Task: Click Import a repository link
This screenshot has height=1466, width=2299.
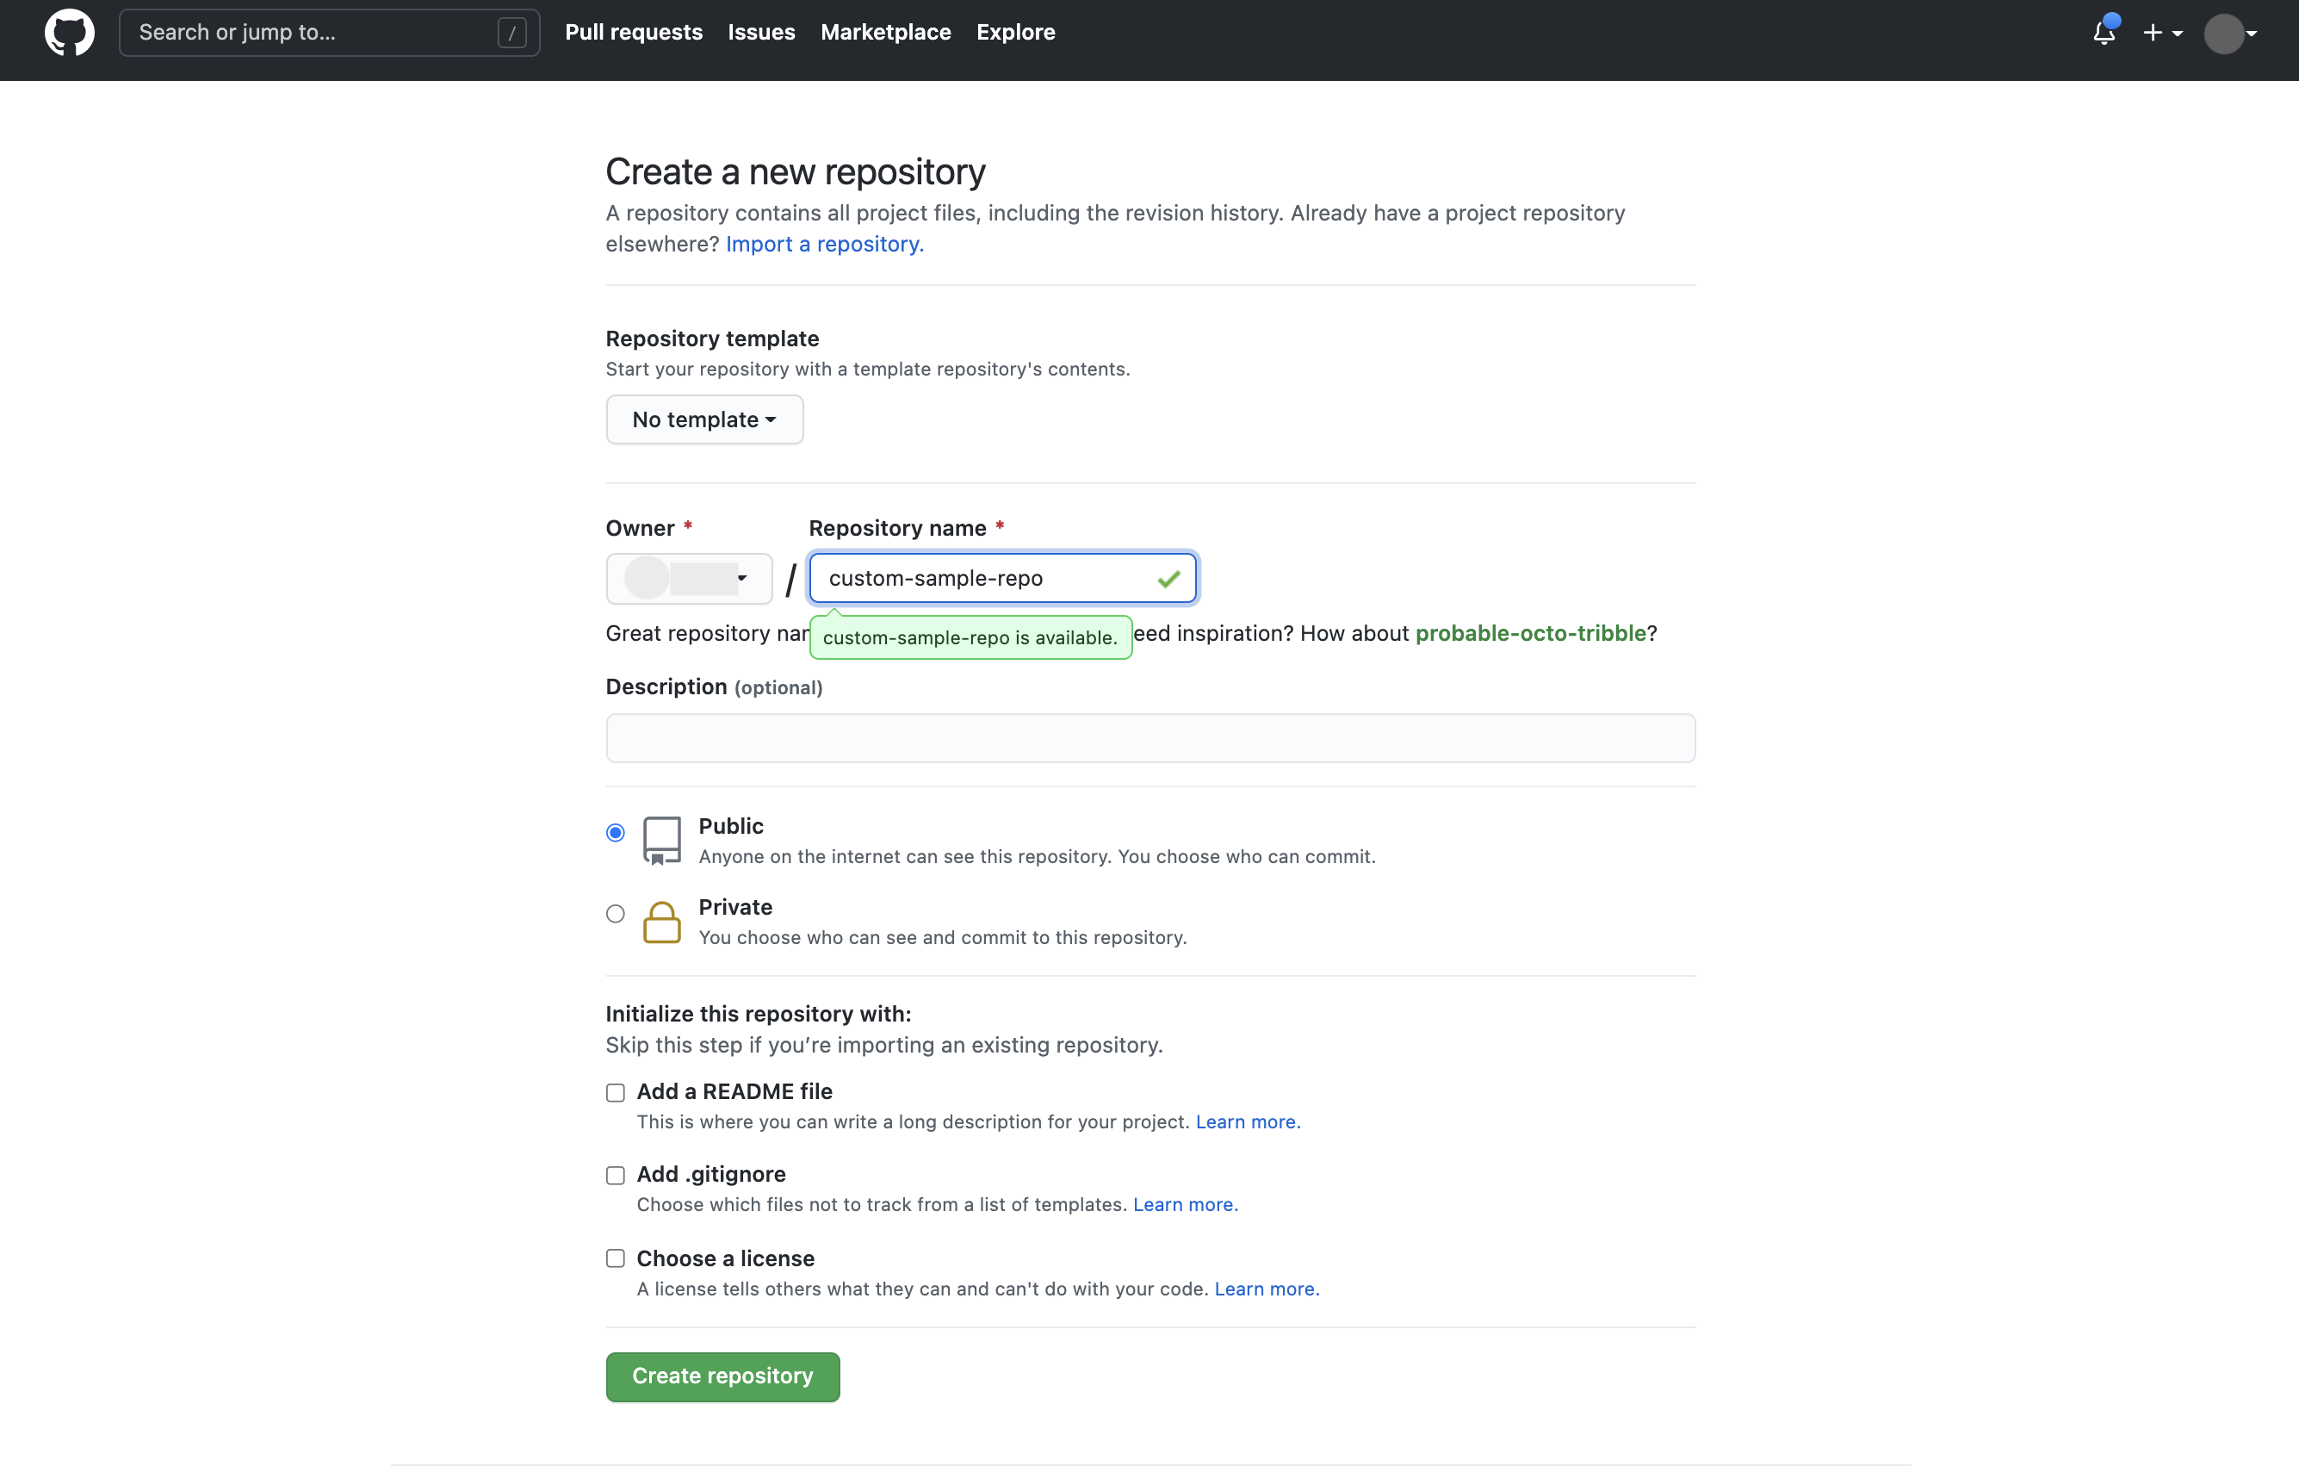Action: pos(823,243)
